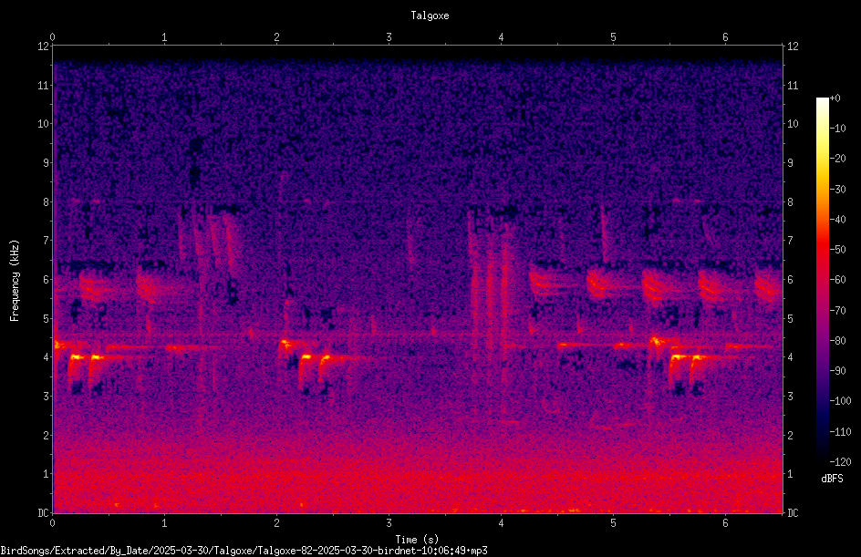Click the -80 value on the color scale
This screenshot has height=557, width=861.
[838, 341]
